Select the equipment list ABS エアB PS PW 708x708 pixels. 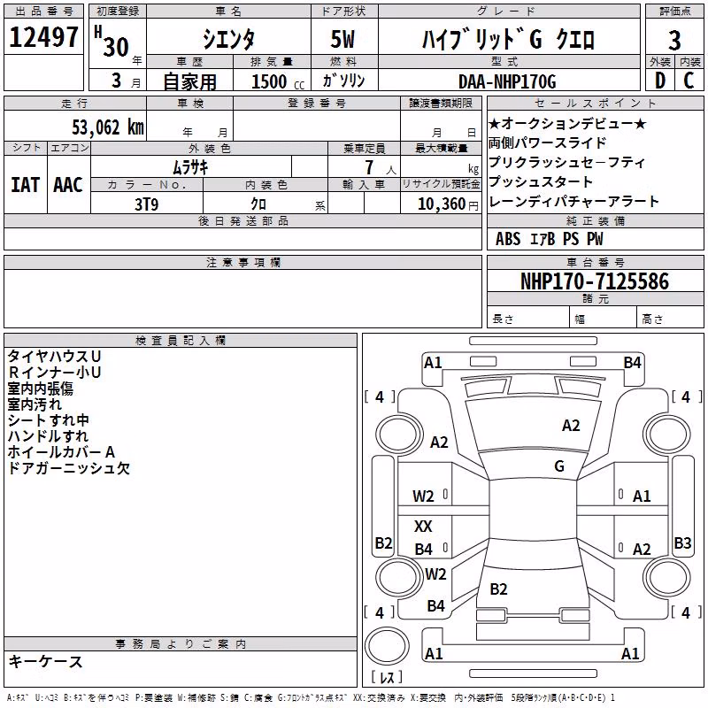549,239
